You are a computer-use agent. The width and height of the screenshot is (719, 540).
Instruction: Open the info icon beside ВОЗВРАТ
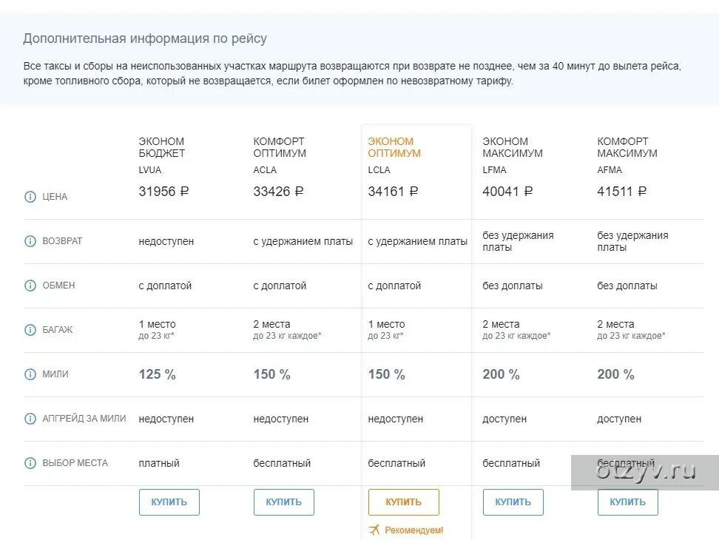30,241
